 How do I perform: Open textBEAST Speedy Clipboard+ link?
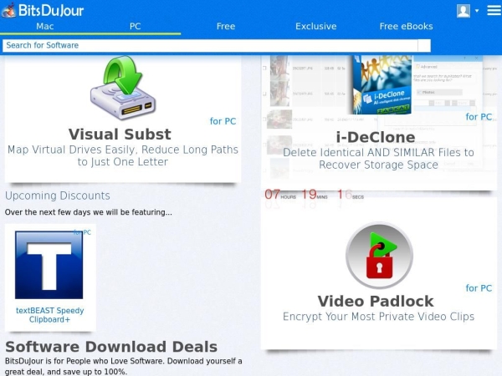[x=50, y=315]
